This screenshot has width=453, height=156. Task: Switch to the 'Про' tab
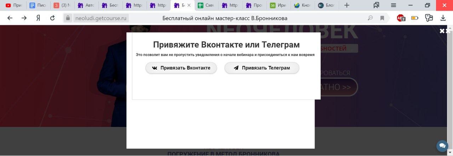tap(254, 5)
